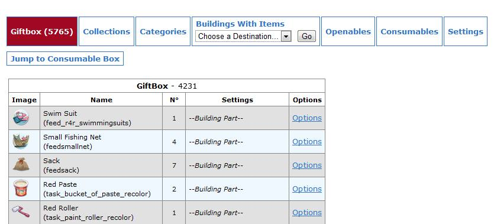Go to the Openables tab
This screenshot has width=494, height=224.
[x=348, y=31]
